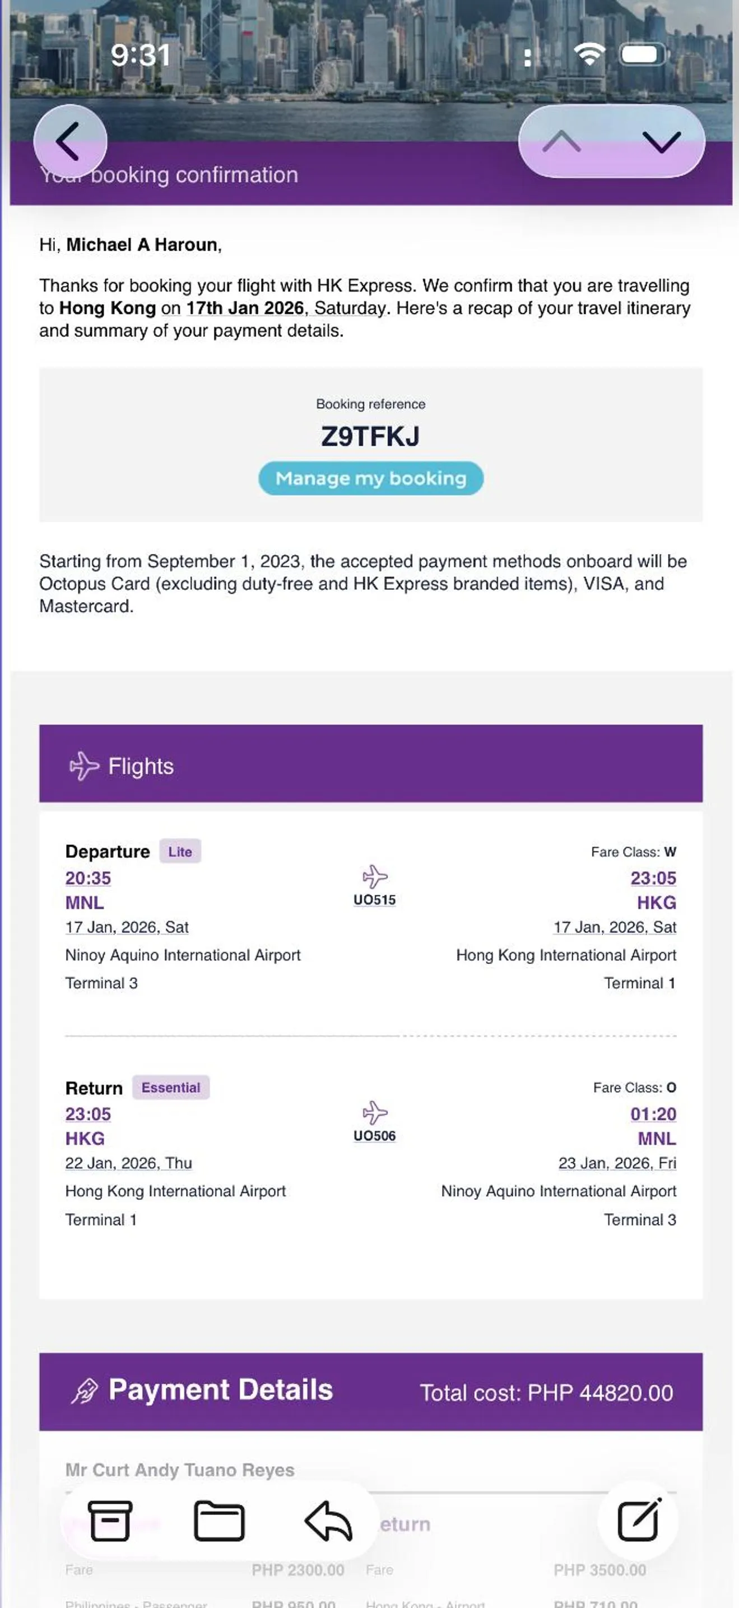Open the UO506 flight number link

pyautogui.click(x=374, y=1135)
